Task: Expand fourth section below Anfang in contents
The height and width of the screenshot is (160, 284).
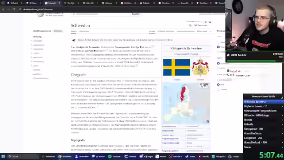Action: pos(31,53)
